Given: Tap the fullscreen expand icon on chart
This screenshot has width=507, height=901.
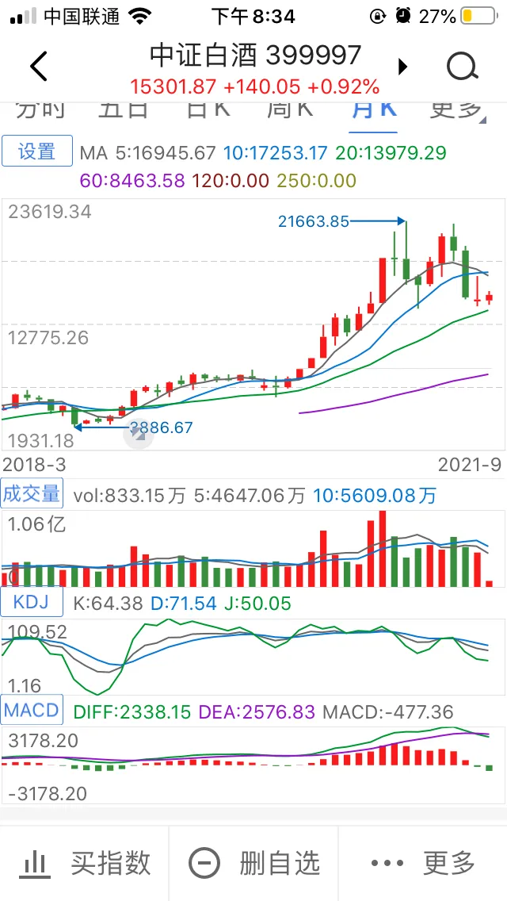Looking at the screenshot, I should click(138, 432).
